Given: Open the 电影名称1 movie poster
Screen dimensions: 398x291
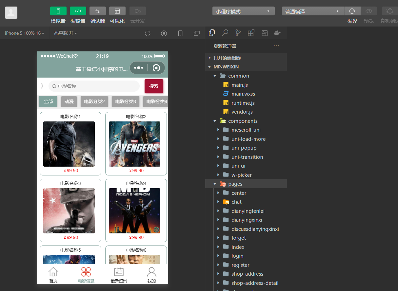Looking at the screenshot, I should (69, 144).
